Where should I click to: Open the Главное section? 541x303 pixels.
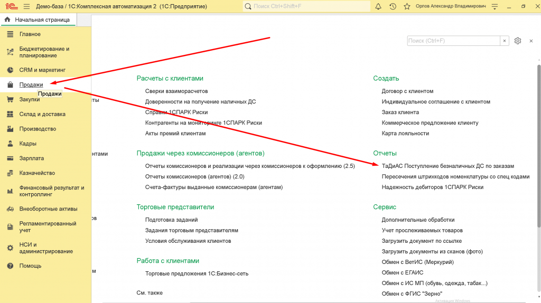(x=30, y=34)
